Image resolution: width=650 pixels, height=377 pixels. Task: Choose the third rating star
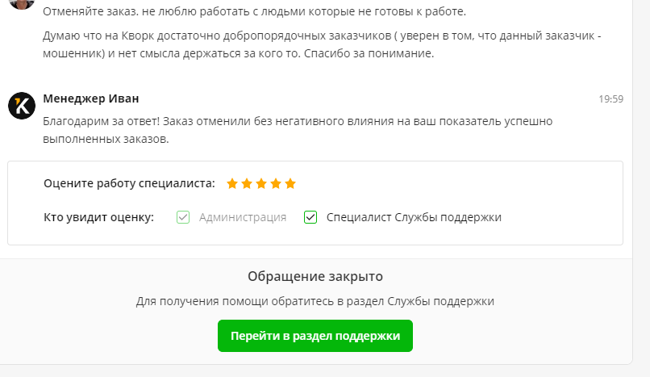click(x=261, y=183)
